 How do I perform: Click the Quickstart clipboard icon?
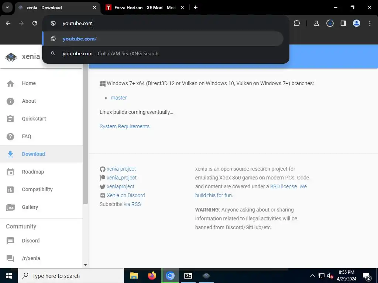click(x=10, y=119)
